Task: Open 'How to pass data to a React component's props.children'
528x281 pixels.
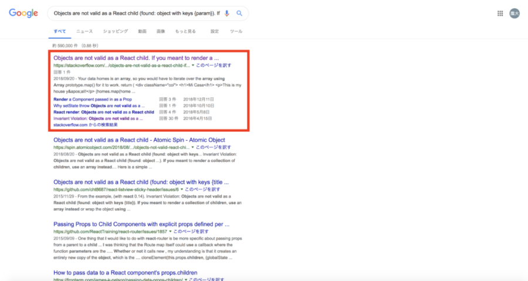Action: point(126,273)
